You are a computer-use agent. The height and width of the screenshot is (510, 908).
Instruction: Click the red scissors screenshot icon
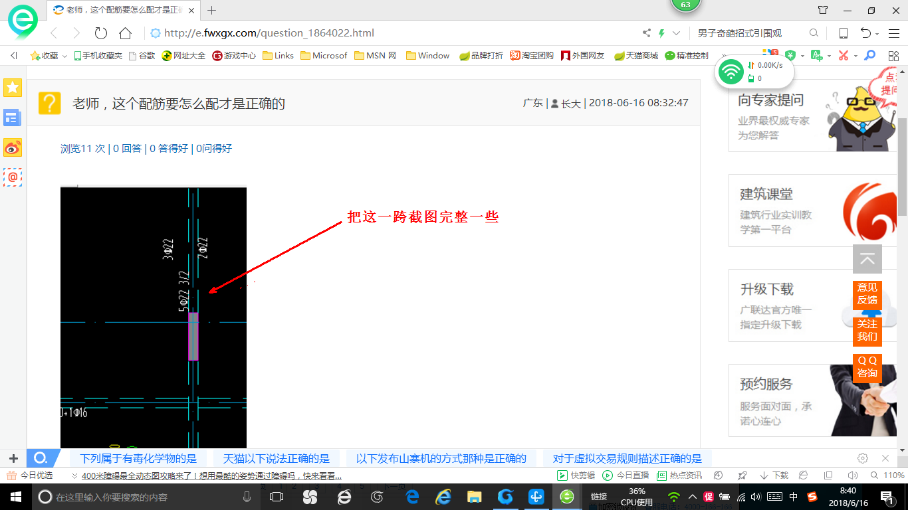click(x=843, y=56)
